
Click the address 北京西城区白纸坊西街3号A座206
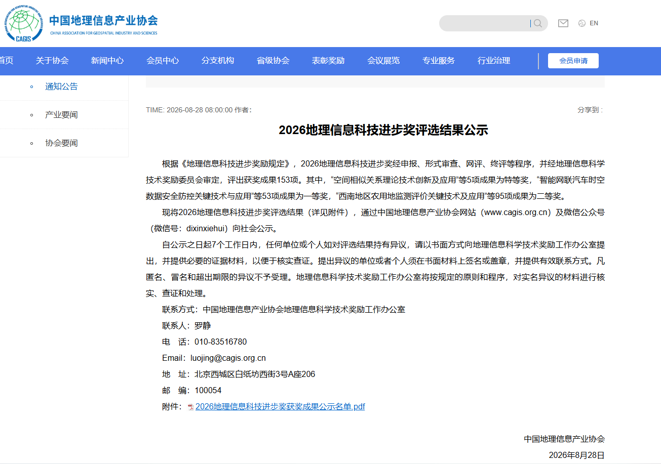point(255,374)
